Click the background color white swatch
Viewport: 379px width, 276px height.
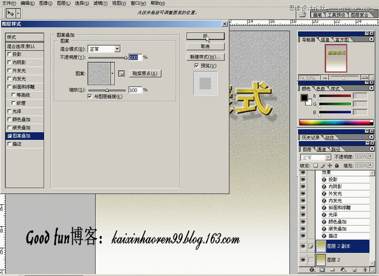309,102
